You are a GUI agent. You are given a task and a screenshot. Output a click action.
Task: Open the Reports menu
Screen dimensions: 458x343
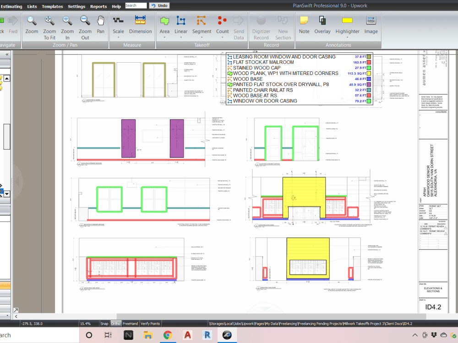pos(98,6)
